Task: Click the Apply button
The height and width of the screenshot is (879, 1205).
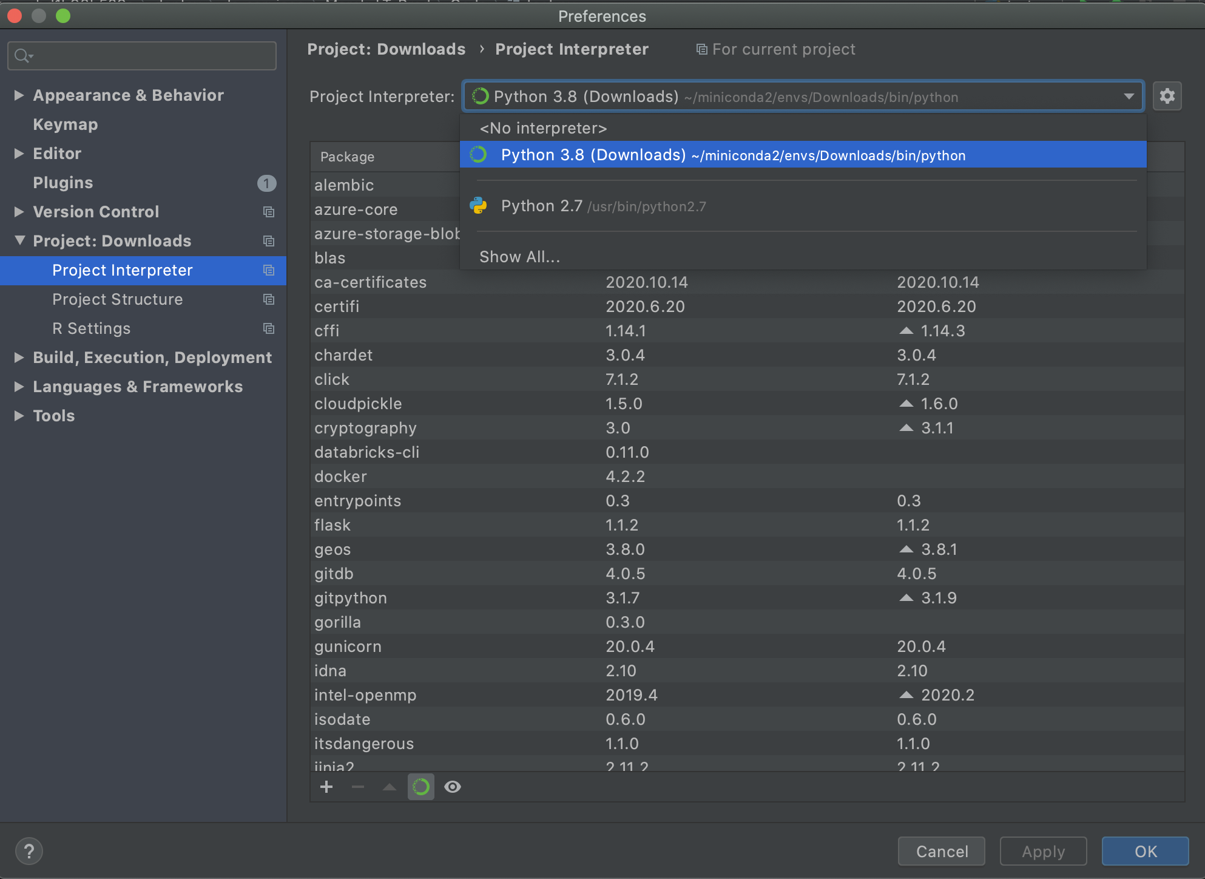Action: [x=1043, y=851]
